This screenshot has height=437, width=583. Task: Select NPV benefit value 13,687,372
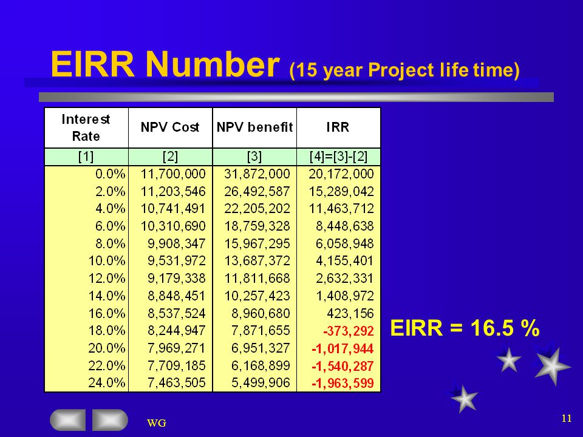coord(257,261)
